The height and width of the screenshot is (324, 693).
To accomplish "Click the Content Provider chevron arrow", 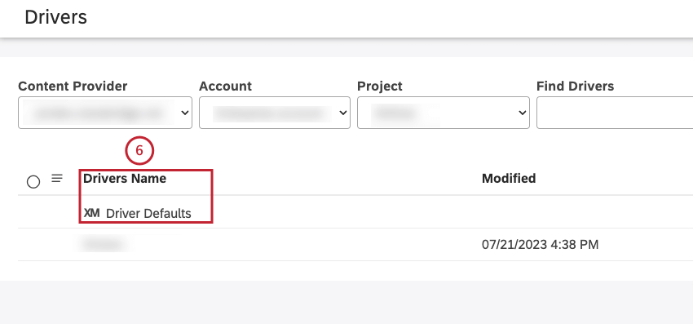I will pos(184,113).
